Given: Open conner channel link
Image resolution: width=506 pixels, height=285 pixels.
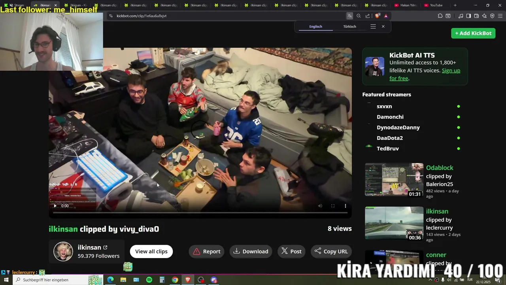Looking at the screenshot, I should (436, 255).
